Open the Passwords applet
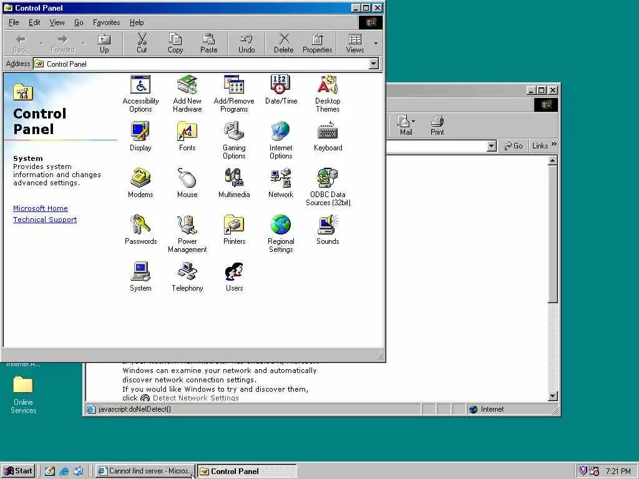Screen dimensions: 639x479 click(x=140, y=230)
